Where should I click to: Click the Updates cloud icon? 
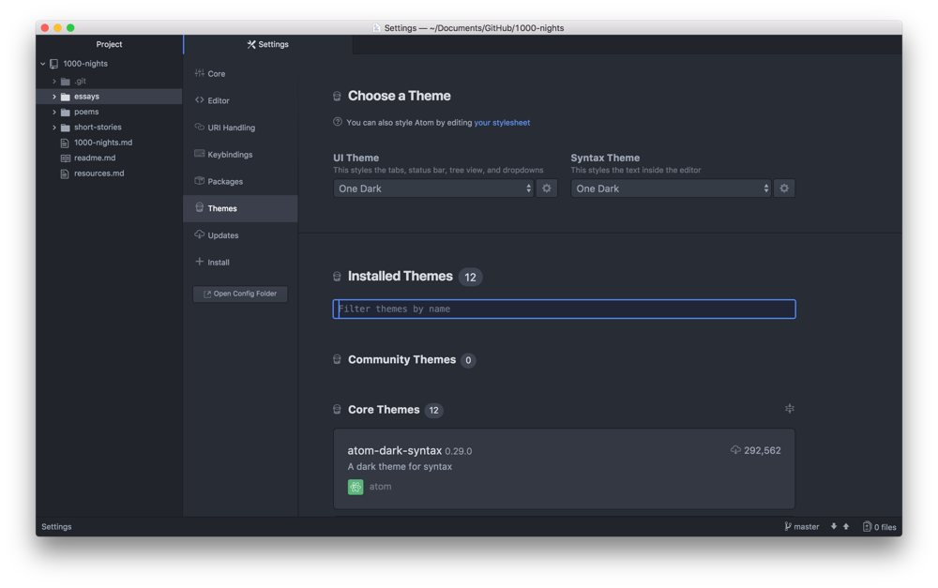coord(199,234)
